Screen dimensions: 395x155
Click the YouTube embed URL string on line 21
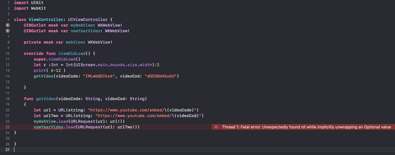tap(148, 116)
